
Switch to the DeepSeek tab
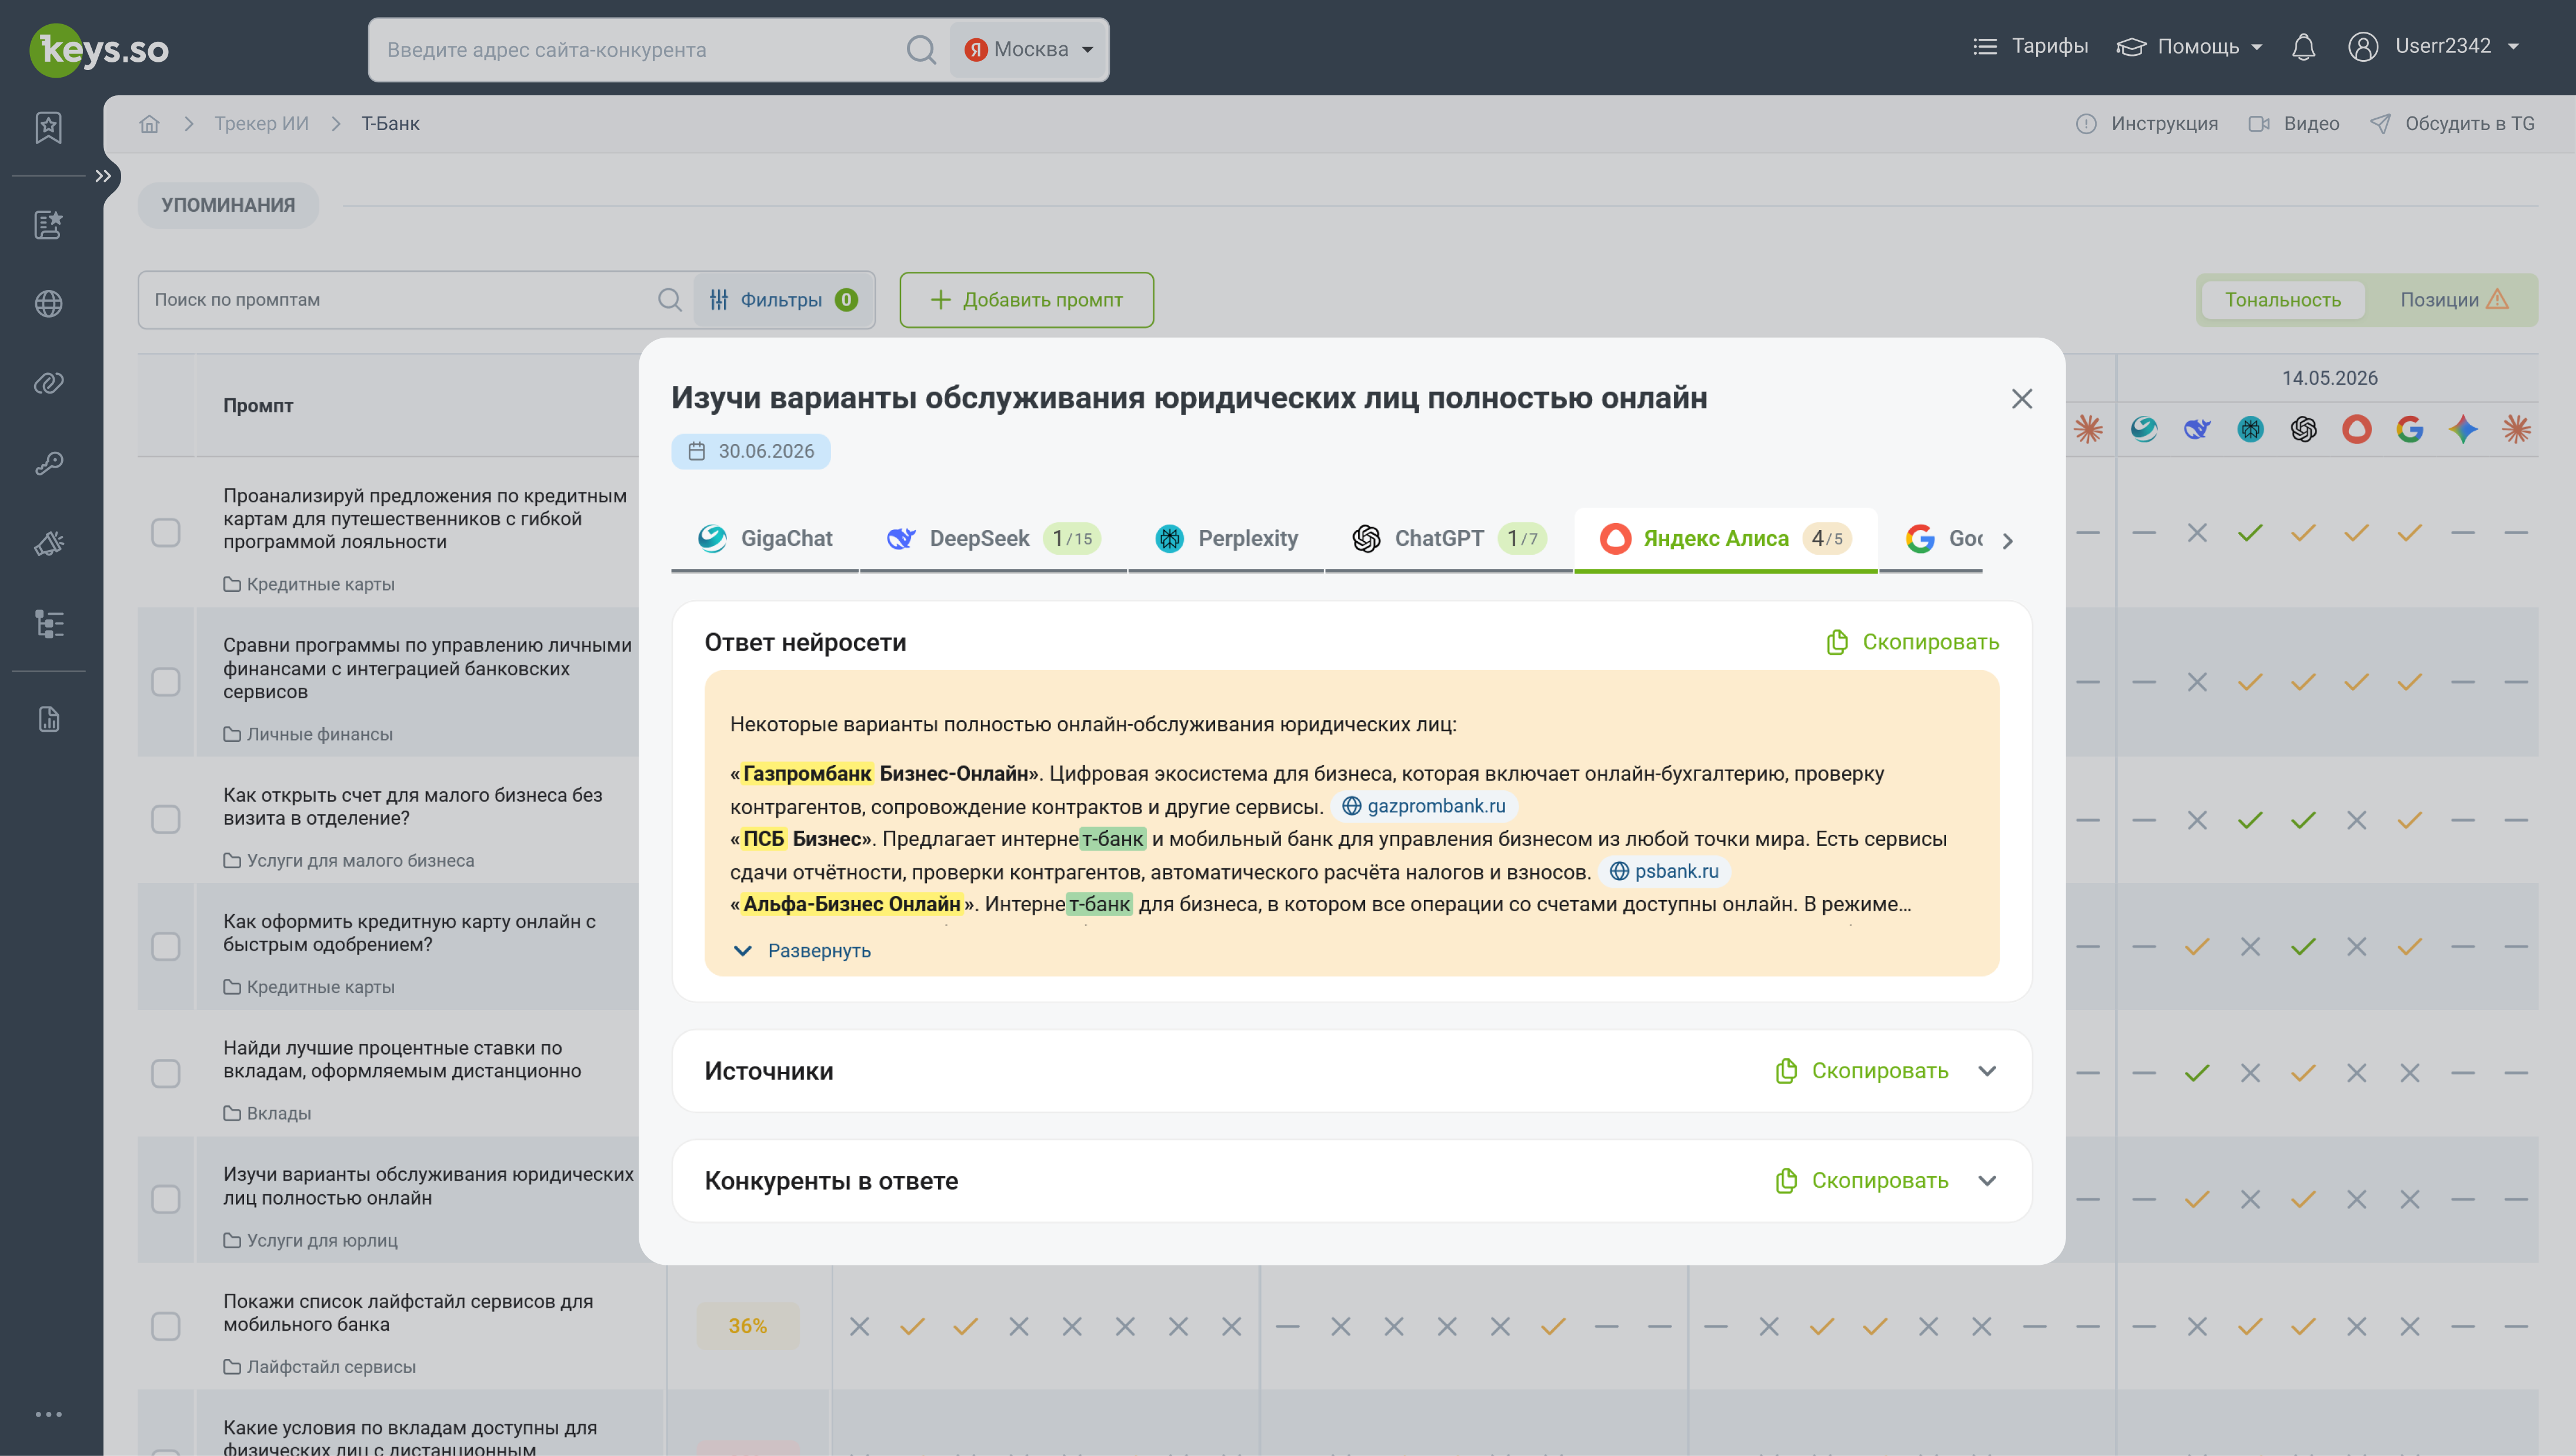click(993, 539)
